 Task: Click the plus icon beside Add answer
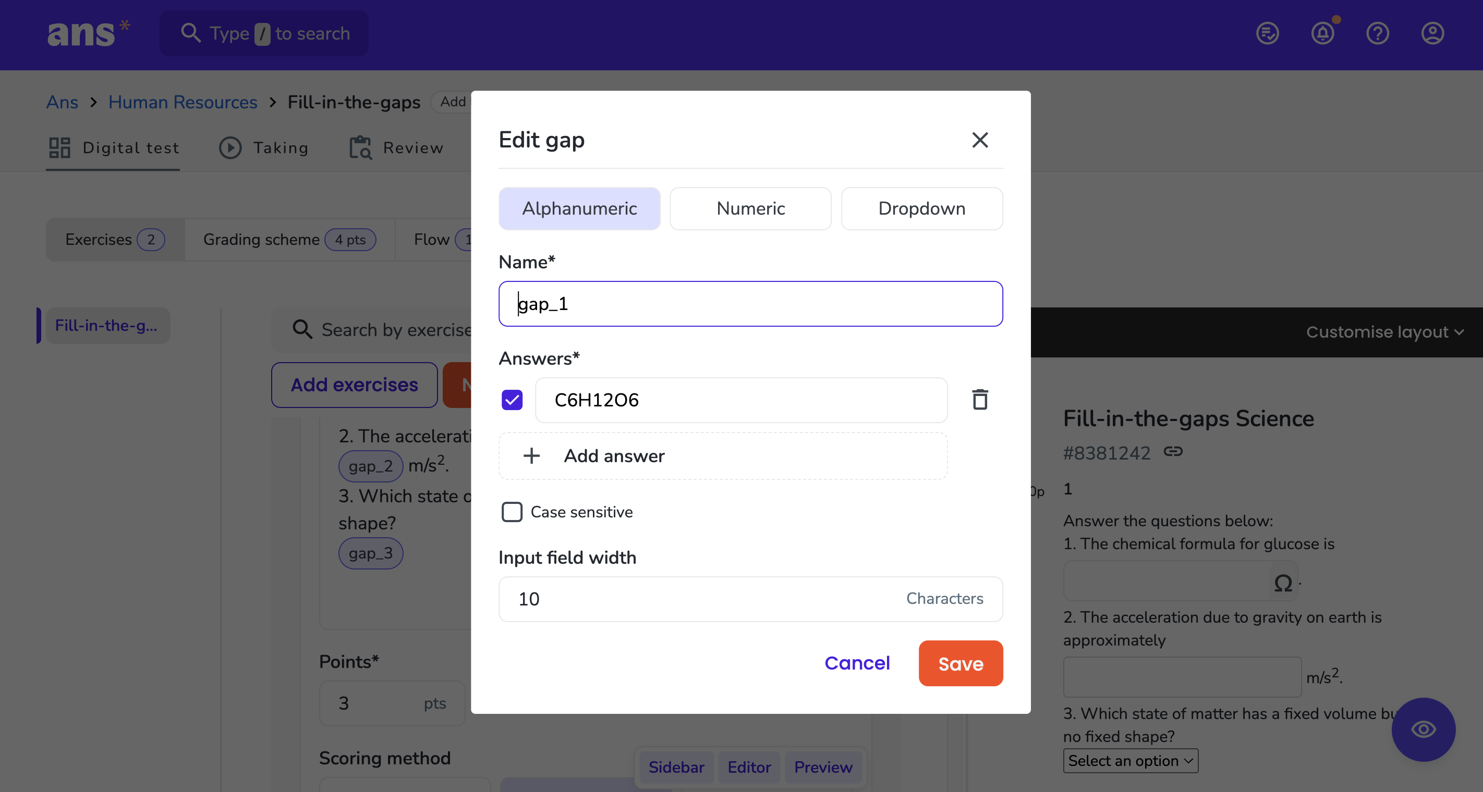531,456
